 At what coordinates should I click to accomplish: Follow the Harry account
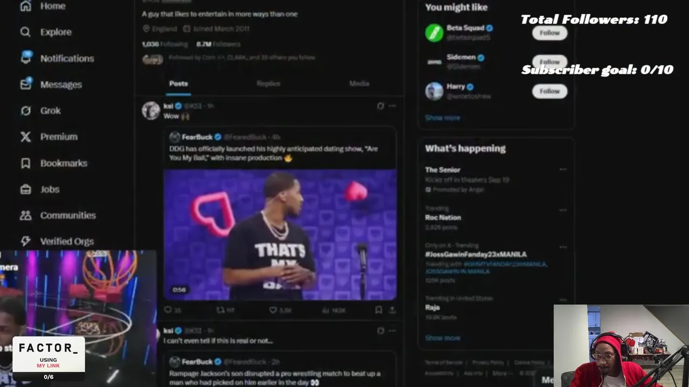point(550,91)
